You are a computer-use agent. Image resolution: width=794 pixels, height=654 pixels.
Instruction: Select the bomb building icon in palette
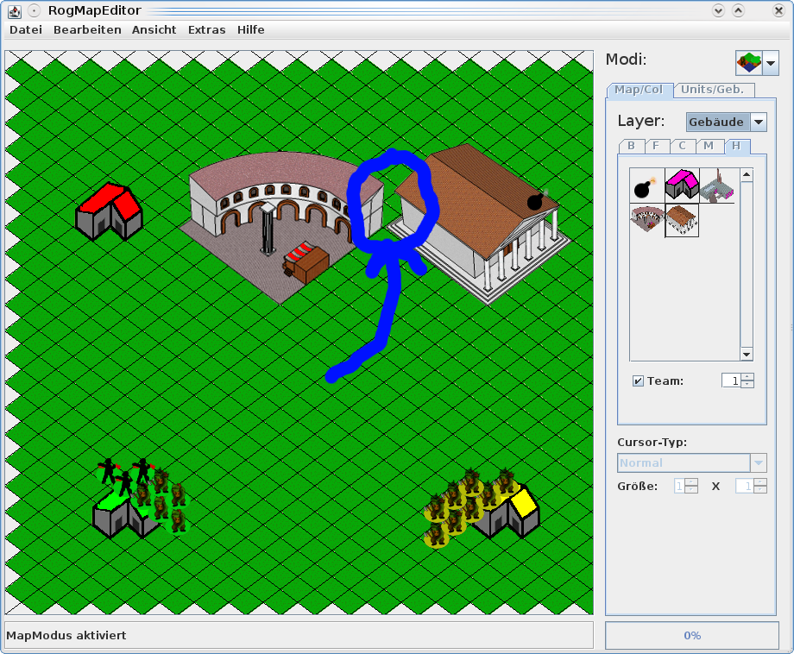[x=646, y=186]
